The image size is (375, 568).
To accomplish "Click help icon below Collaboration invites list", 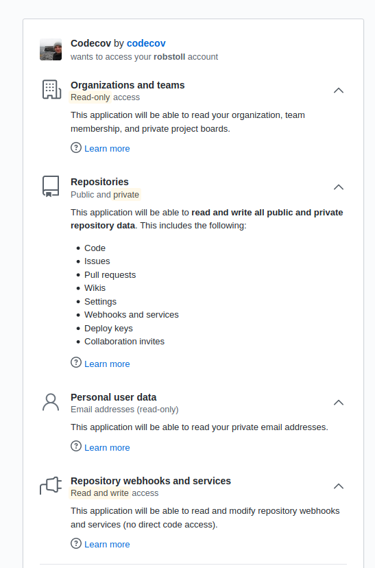I will 76,363.
